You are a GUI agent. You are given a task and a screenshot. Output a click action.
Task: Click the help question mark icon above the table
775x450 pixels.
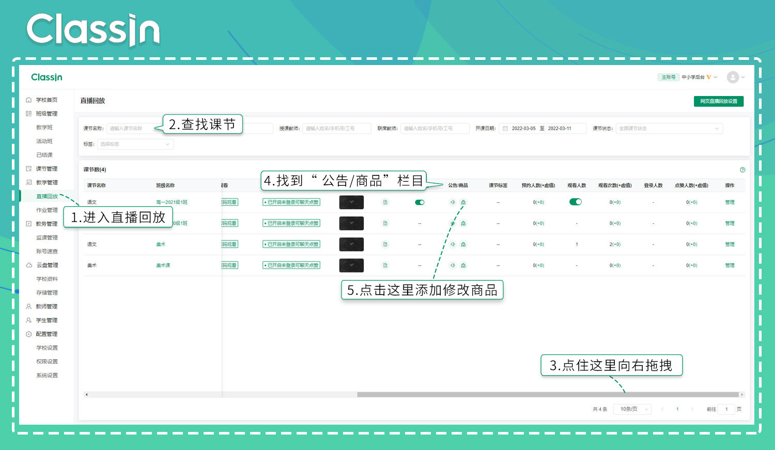(x=742, y=170)
